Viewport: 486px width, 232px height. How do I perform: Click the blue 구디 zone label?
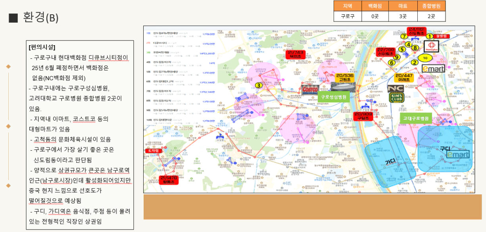tap(445, 149)
